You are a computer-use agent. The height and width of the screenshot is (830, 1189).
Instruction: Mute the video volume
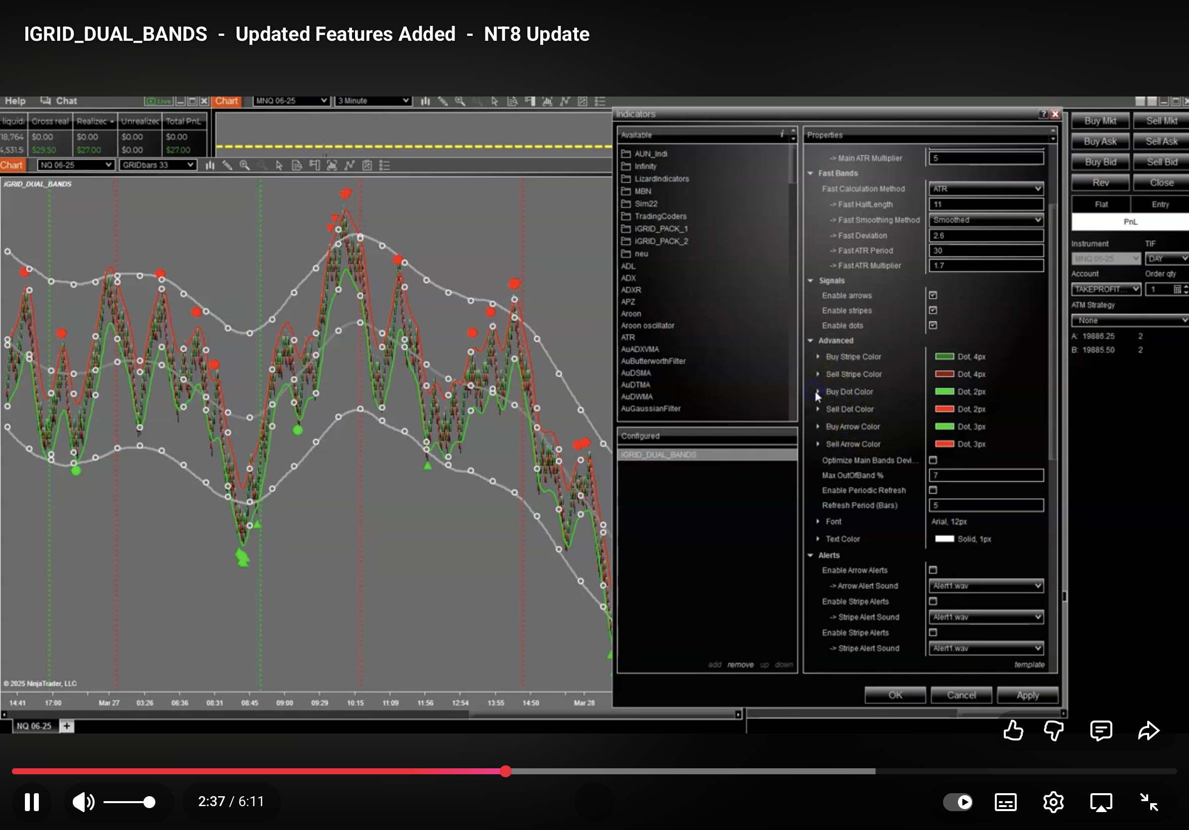pyautogui.click(x=83, y=802)
